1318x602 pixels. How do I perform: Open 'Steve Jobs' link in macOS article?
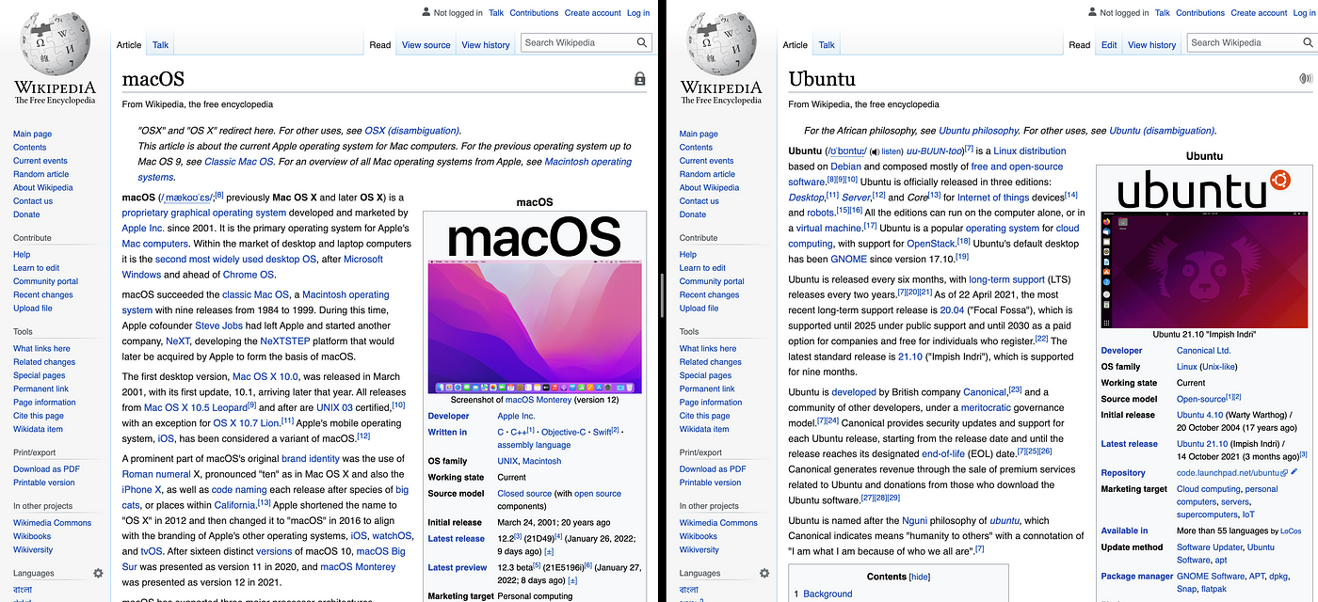[220, 325]
